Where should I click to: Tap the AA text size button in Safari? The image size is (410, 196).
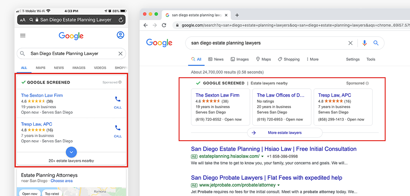[x=23, y=20]
